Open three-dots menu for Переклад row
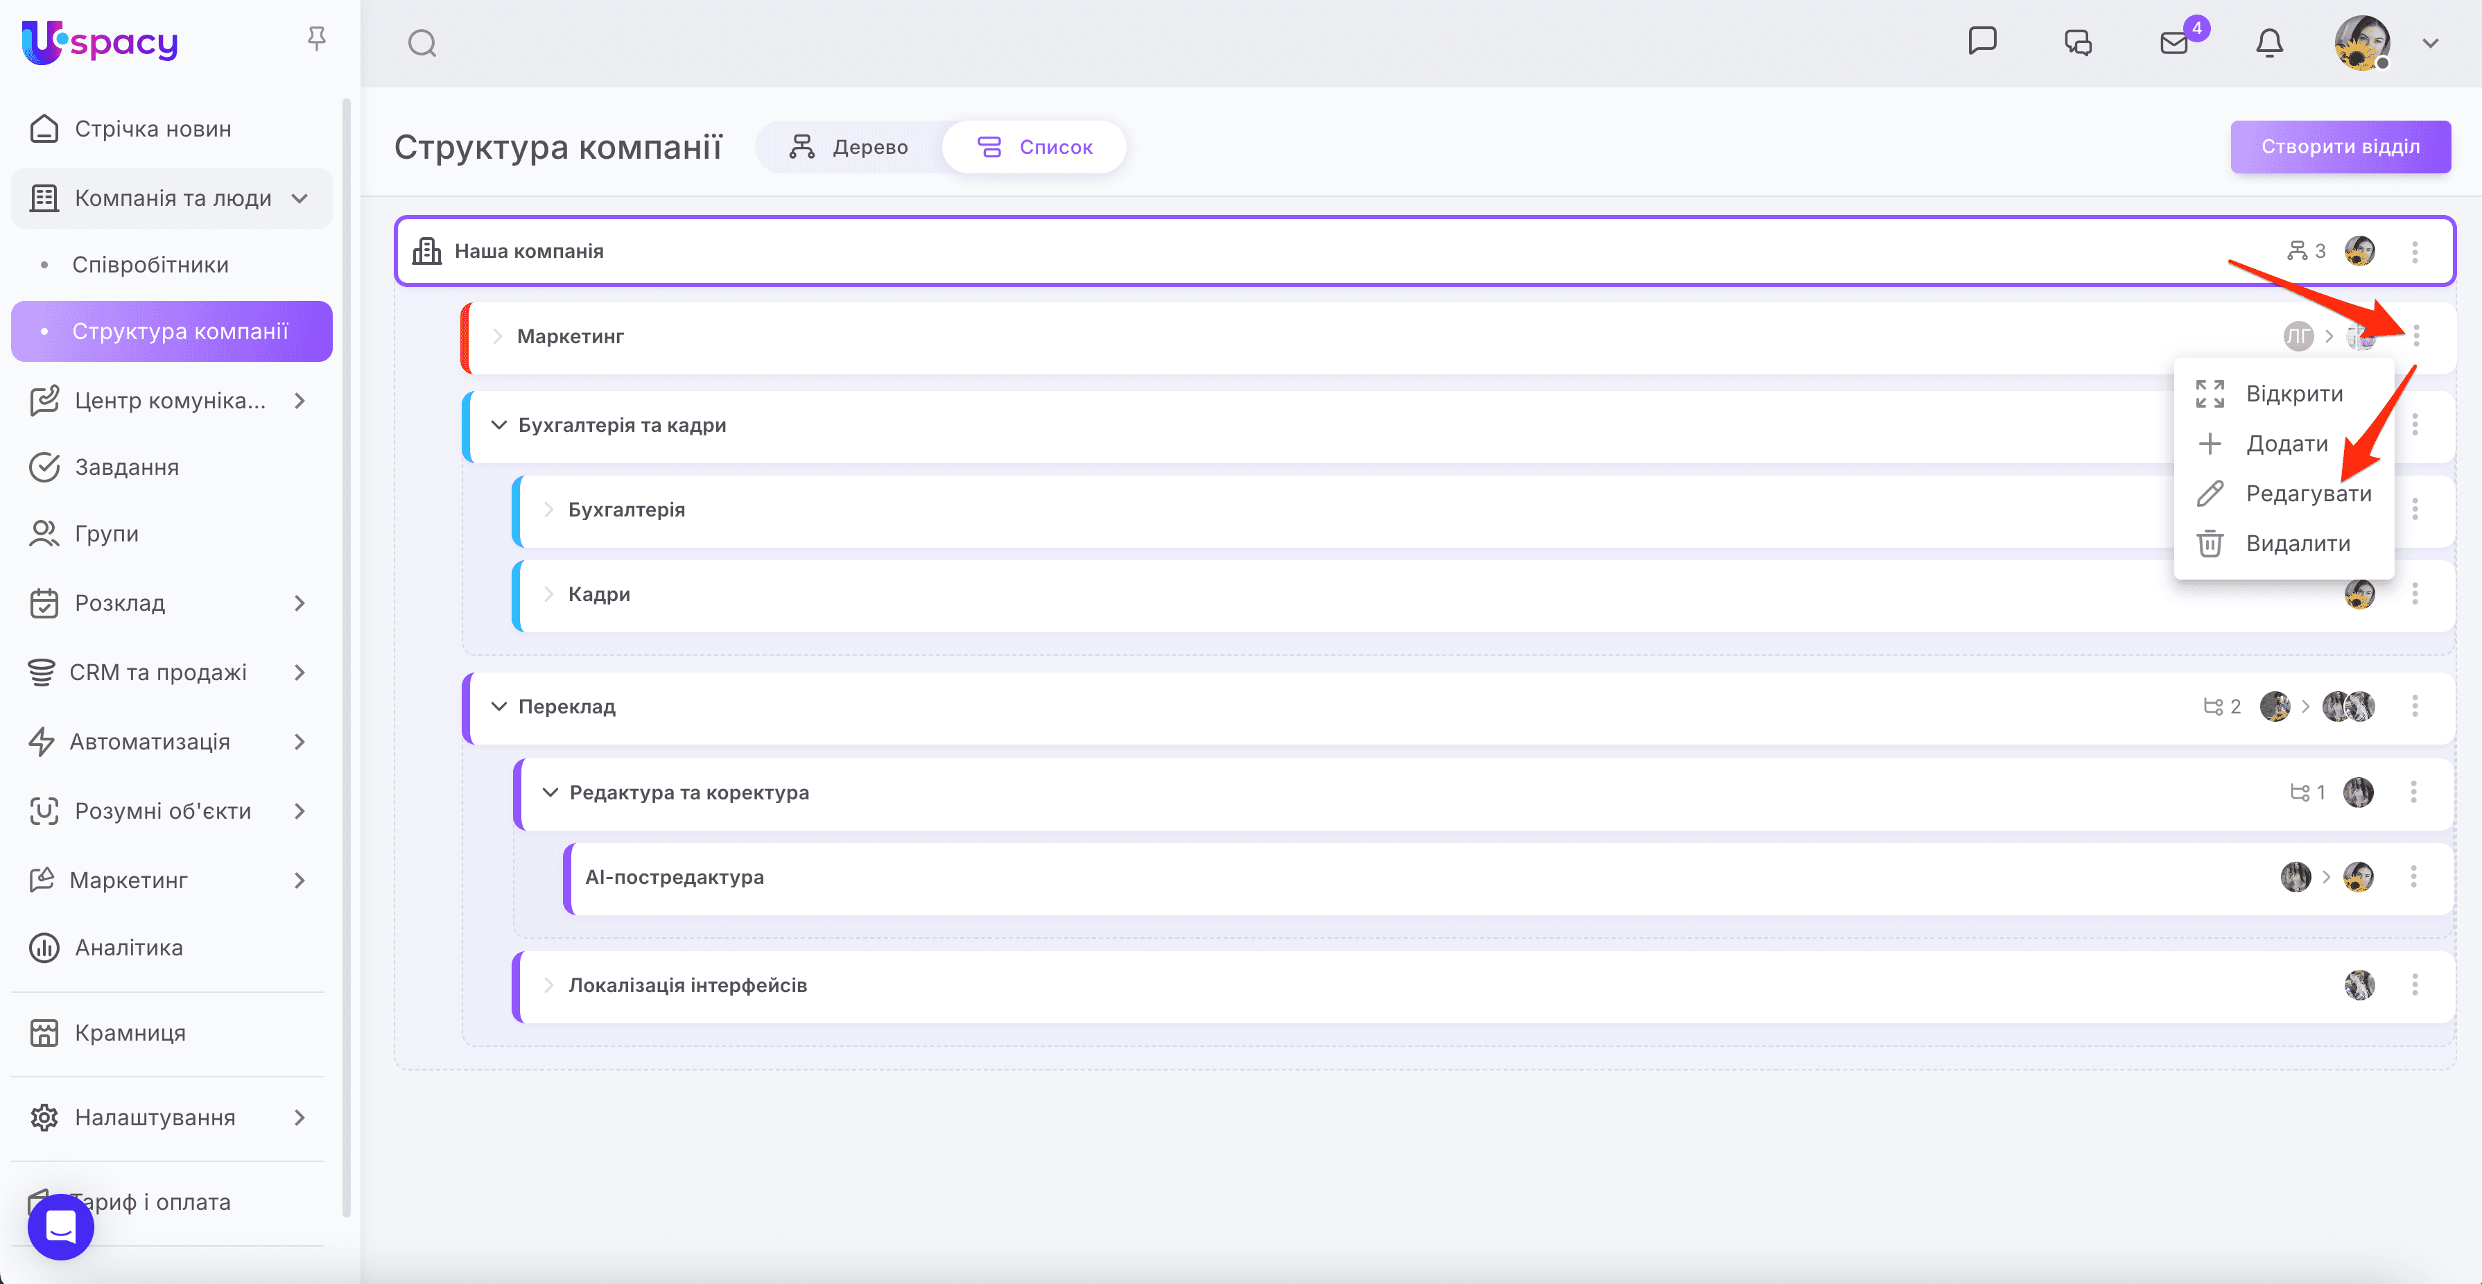The image size is (2482, 1284). (x=2415, y=706)
